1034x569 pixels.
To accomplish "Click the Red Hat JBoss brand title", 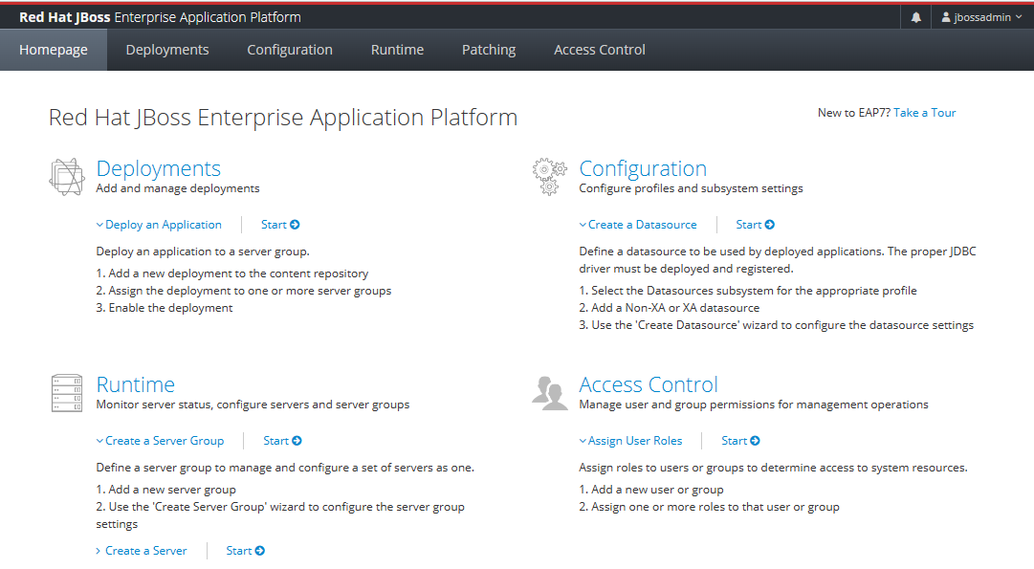I will [x=160, y=17].
